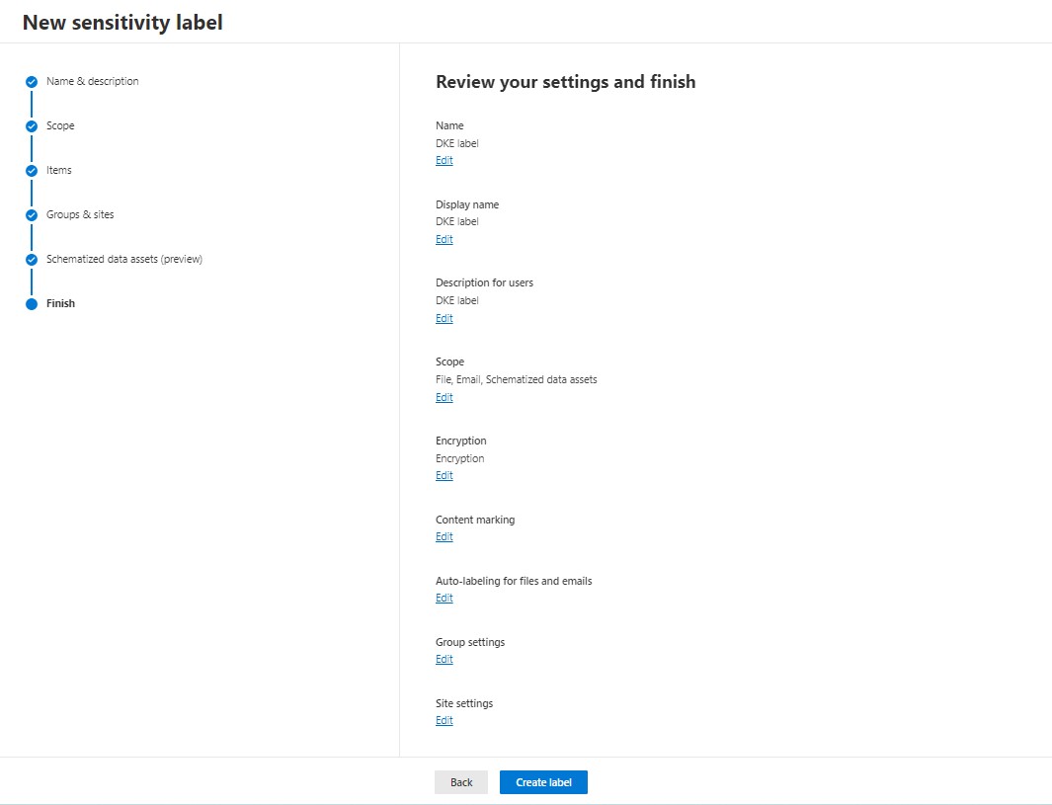Image resolution: width=1052 pixels, height=805 pixels.
Task: Click the Groups & sites checkmark icon
Action: click(x=32, y=215)
